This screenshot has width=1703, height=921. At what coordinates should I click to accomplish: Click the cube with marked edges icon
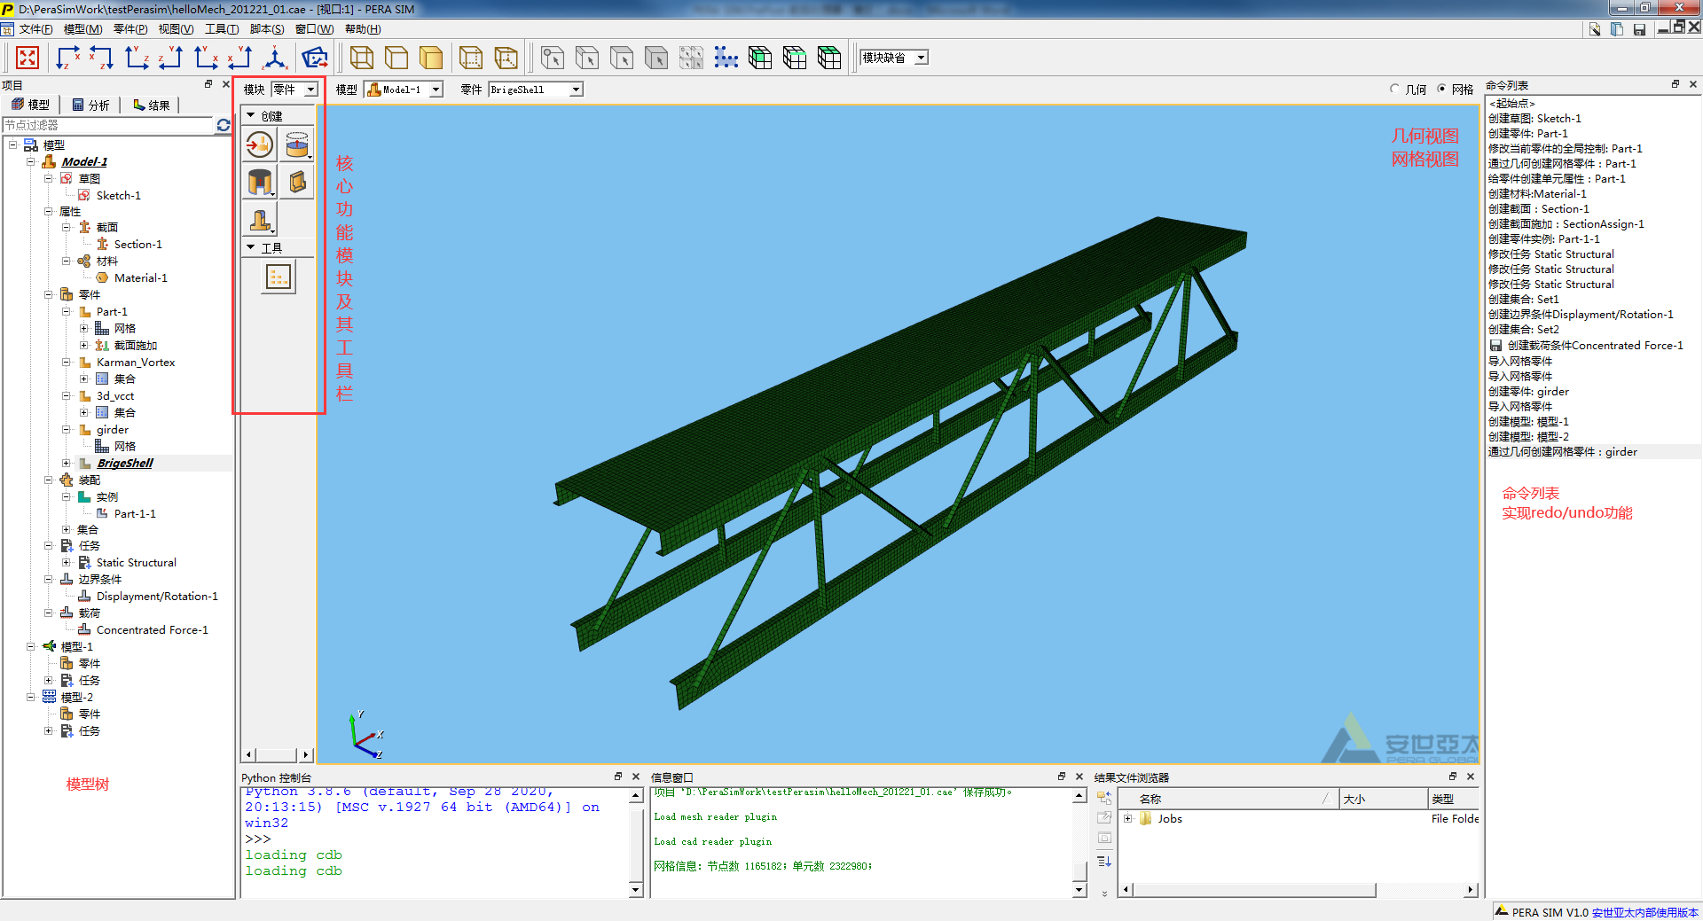coord(506,59)
